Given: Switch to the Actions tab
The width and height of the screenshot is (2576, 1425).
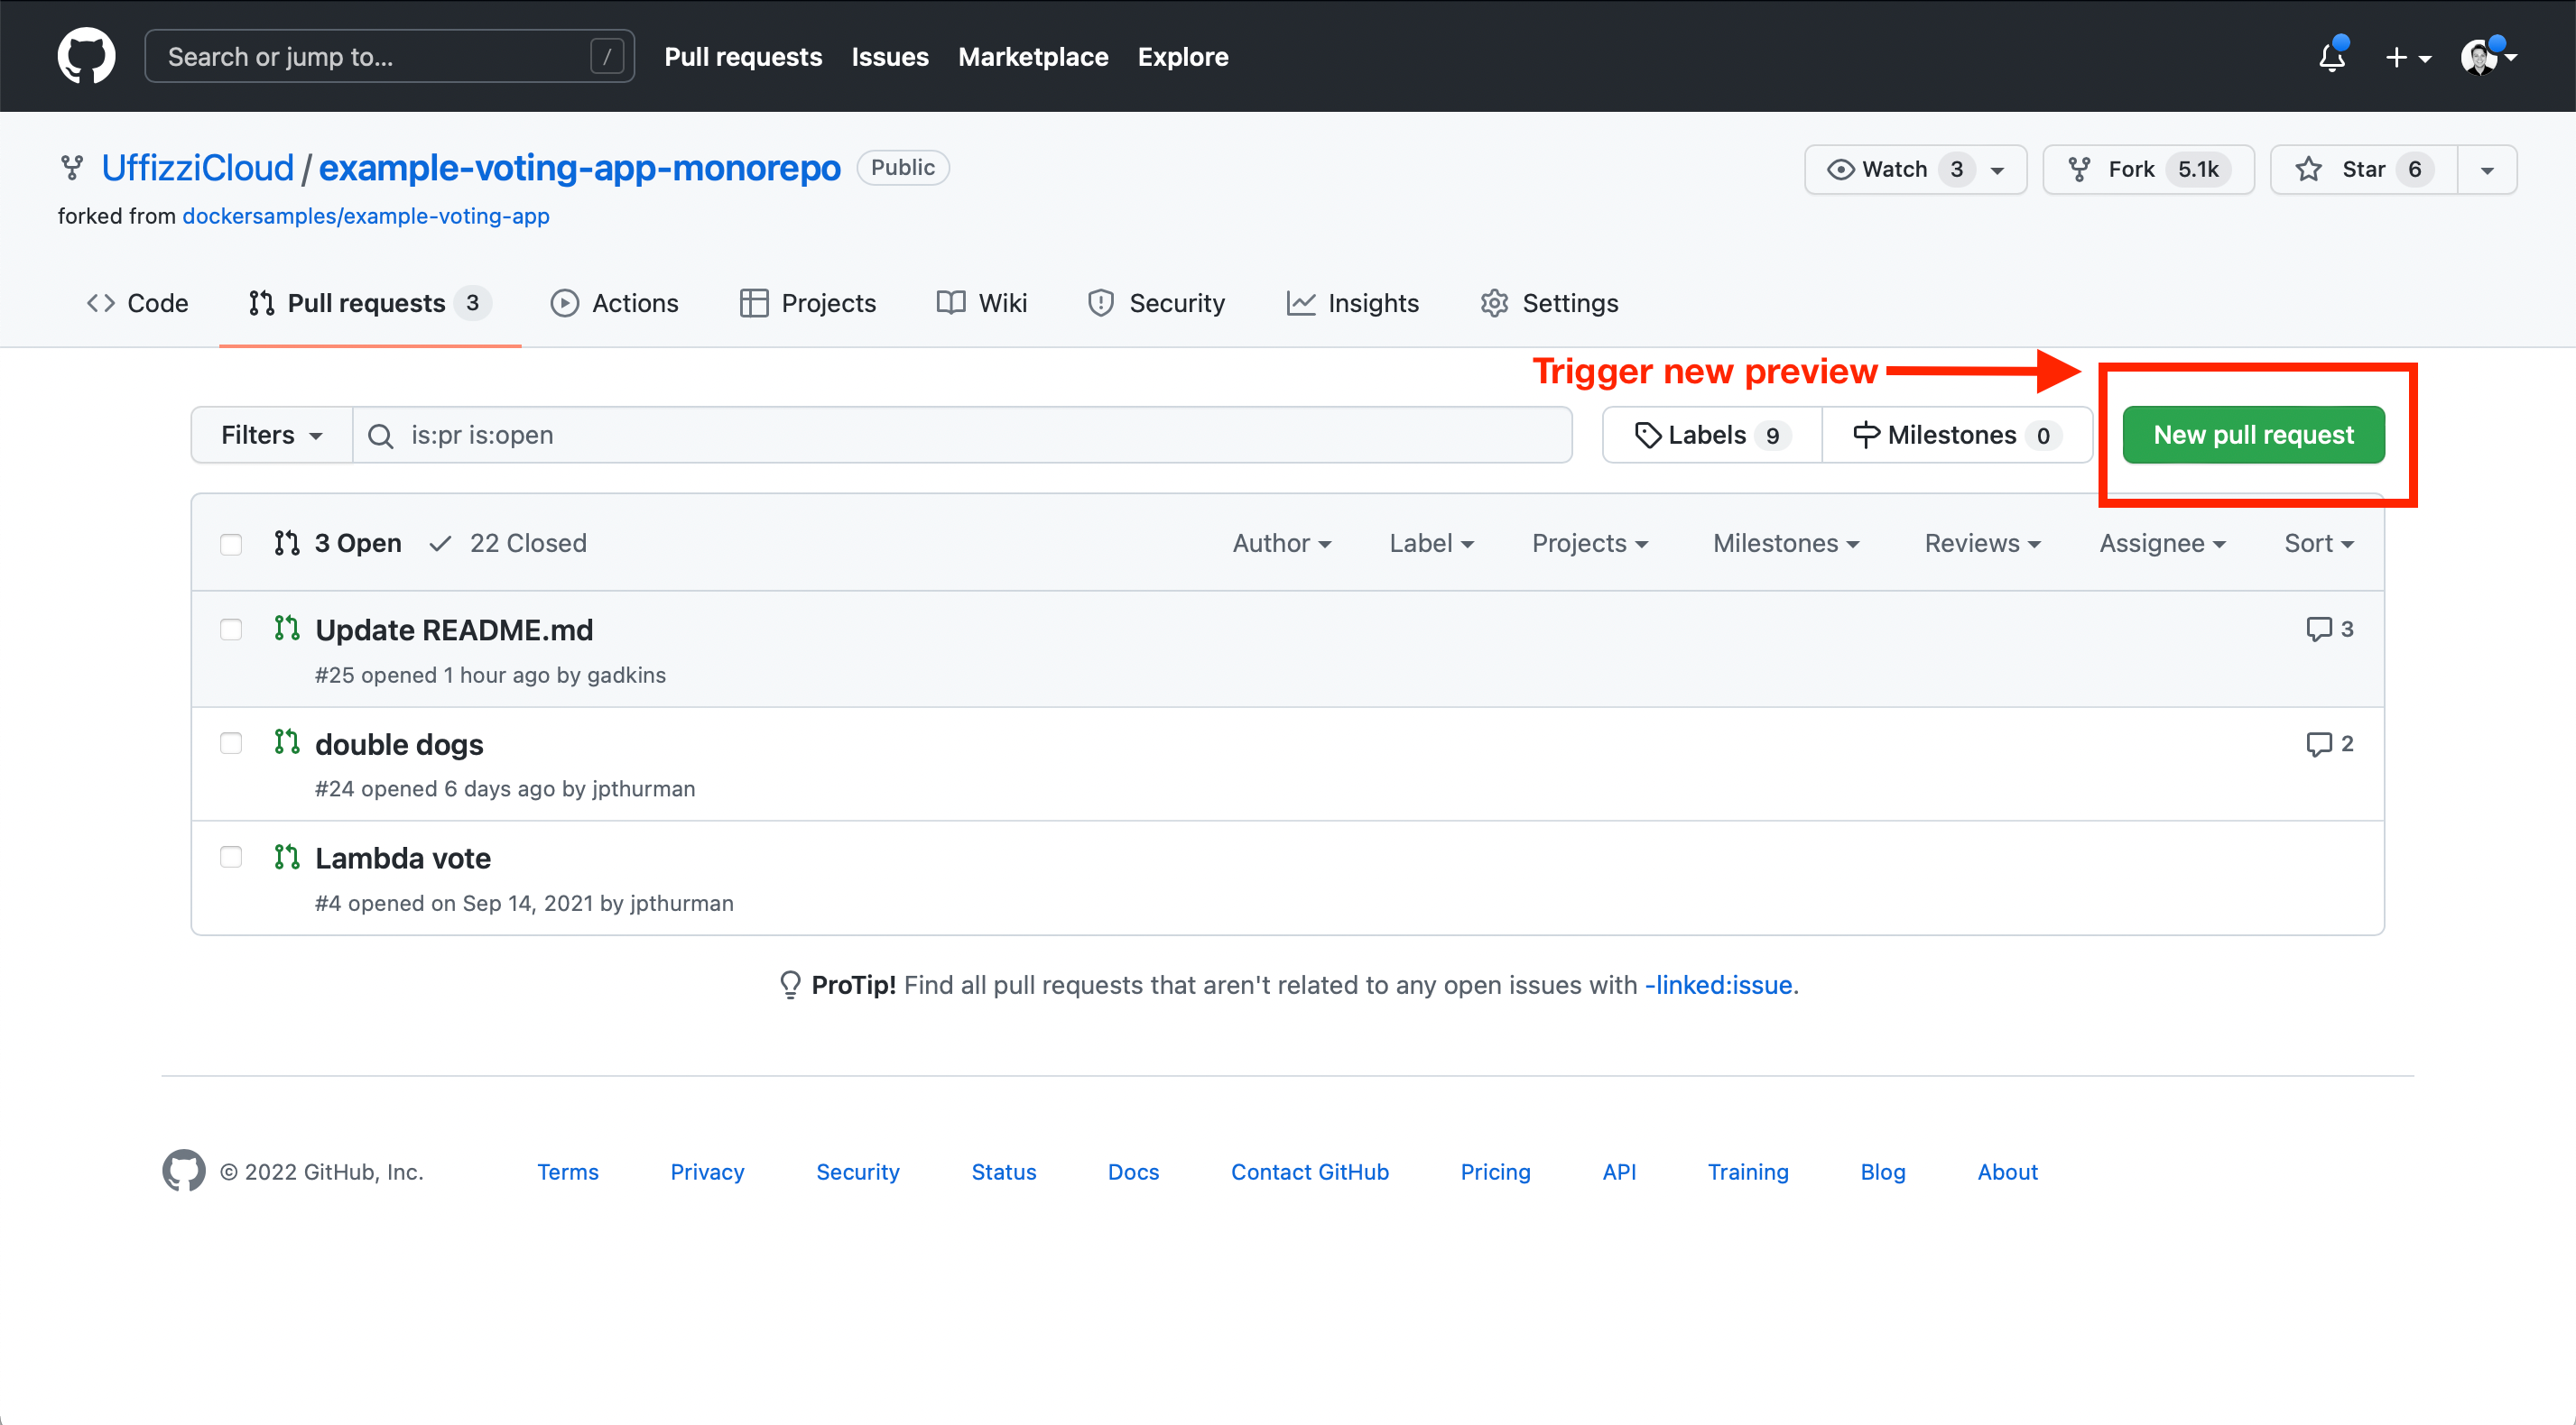Looking at the screenshot, I should [614, 303].
